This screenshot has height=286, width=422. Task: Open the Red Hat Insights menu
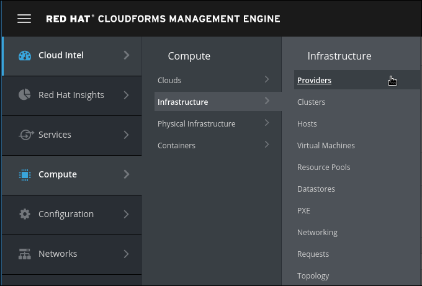[72, 96]
